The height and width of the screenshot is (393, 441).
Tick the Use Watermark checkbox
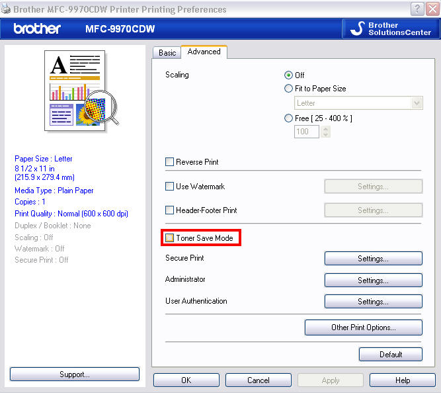pyautogui.click(x=170, y=187)
